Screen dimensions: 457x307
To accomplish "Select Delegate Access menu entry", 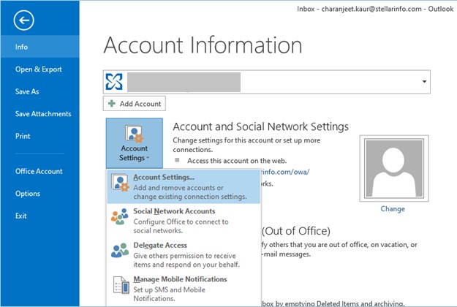I will click(x=184, y=254).
